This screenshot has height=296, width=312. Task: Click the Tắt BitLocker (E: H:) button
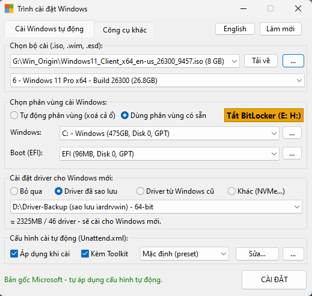pos(264,116)
